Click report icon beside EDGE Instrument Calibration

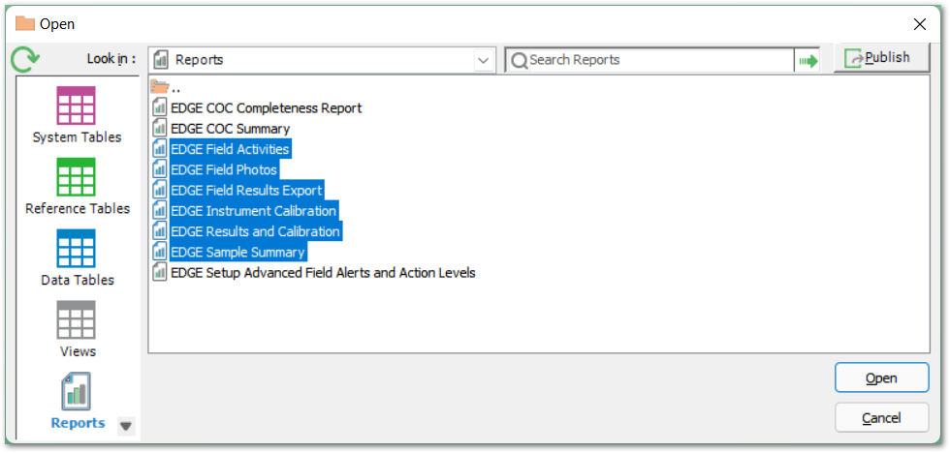click(159, 211)
